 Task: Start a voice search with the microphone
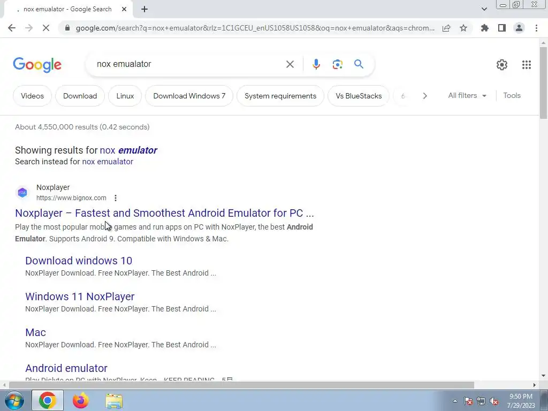click(x=316, y=64)
